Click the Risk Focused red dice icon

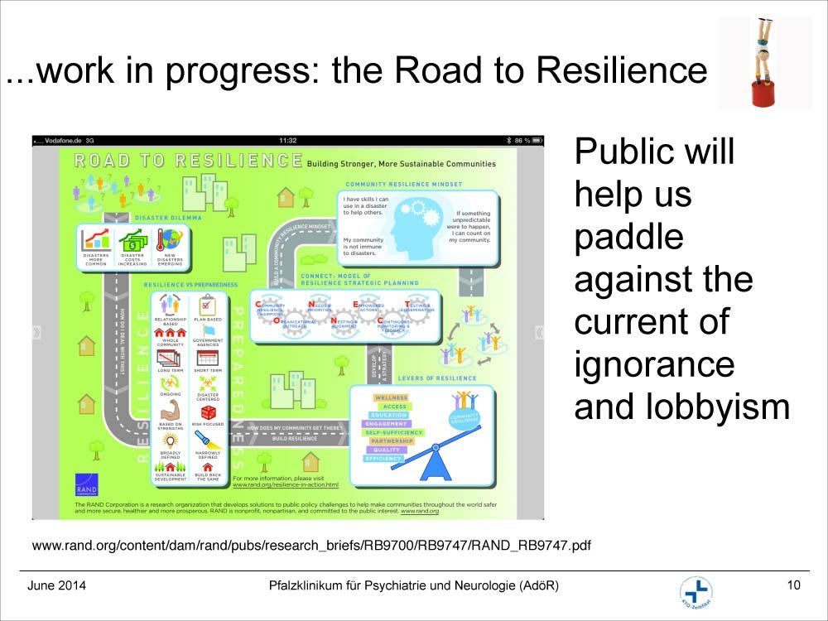click(208, 412)
